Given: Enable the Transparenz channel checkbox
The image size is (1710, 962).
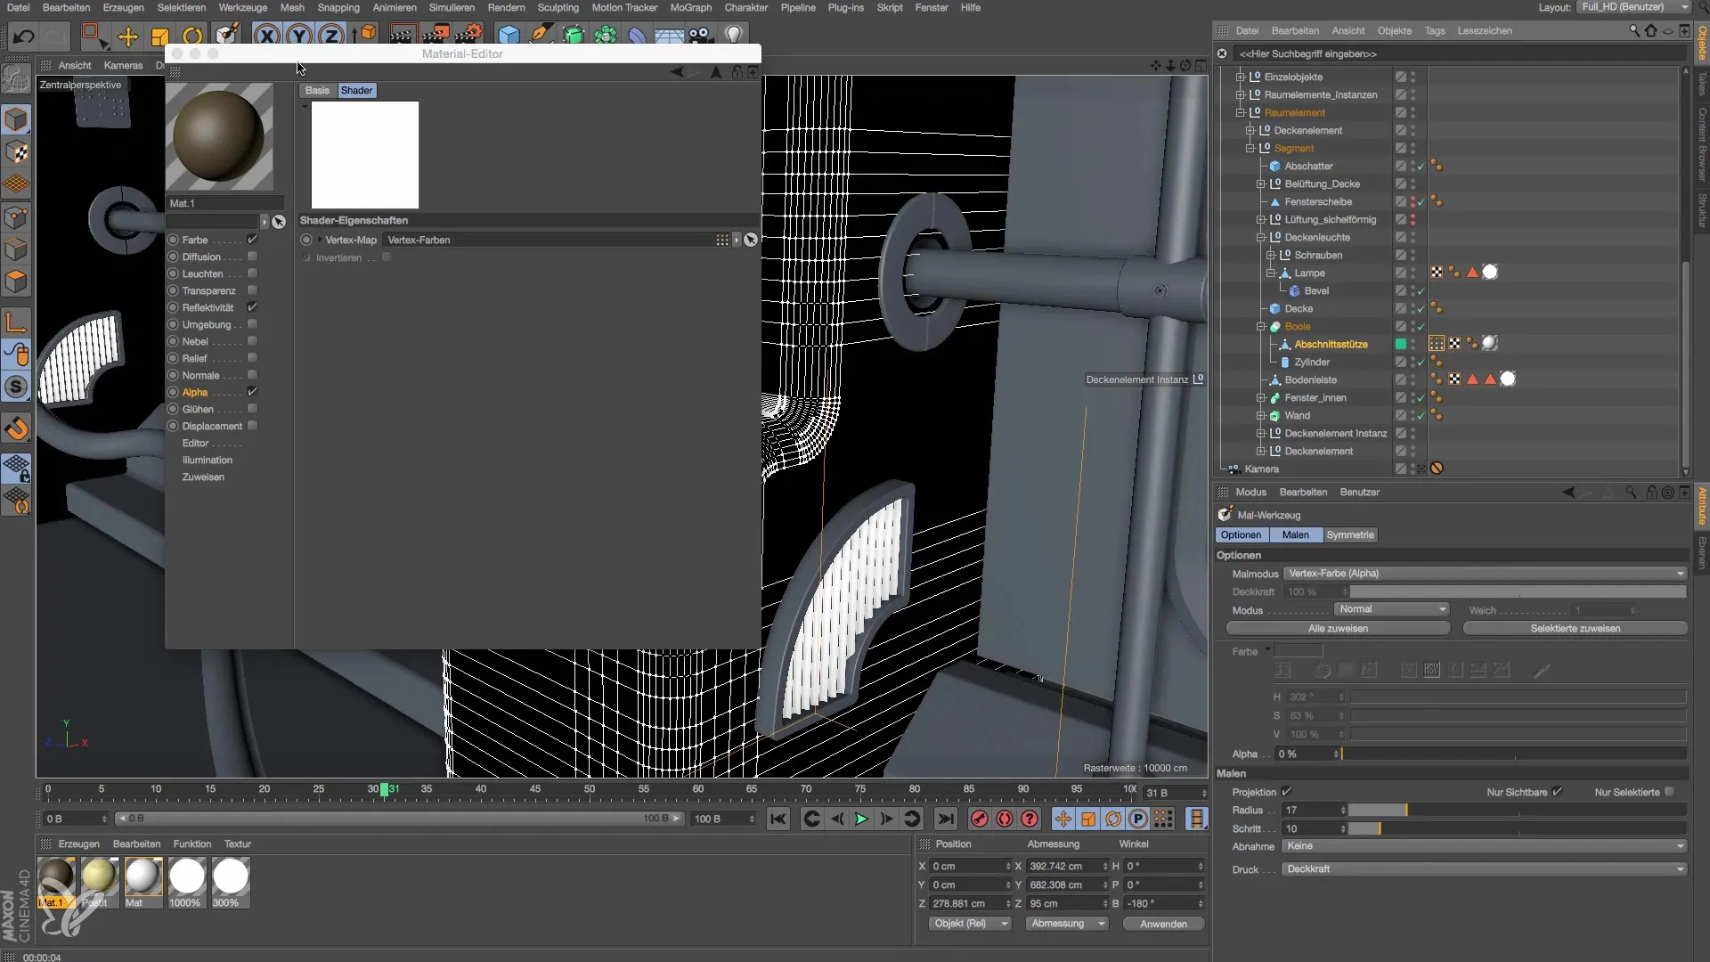Looking at the screenshot, I should coord(252,290).
